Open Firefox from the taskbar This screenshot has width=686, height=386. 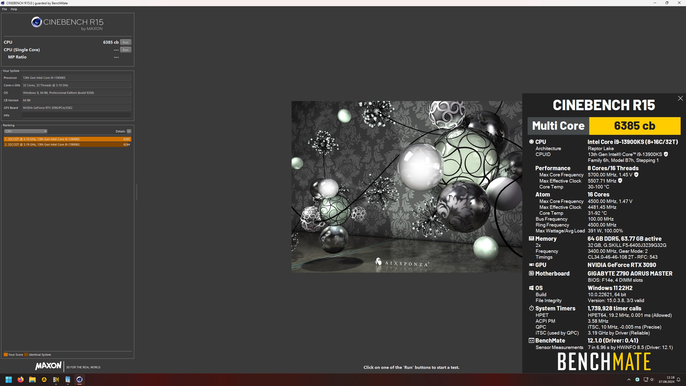21,380
